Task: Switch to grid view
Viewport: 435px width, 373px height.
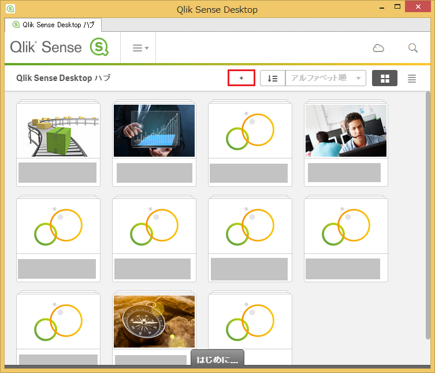Action: pos(385,78)
